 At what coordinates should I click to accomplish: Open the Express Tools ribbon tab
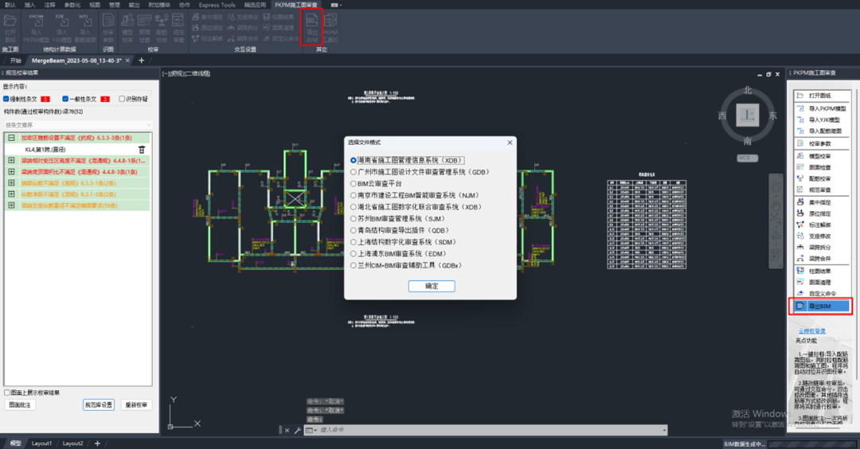(218, 5)
